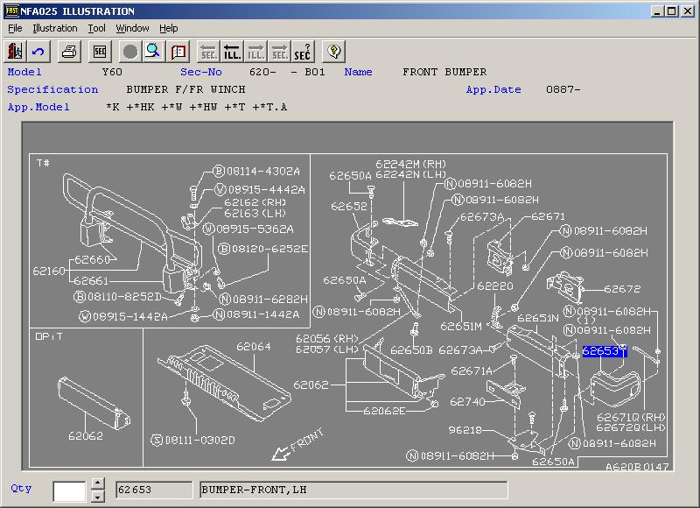Click the magnifying glass zoom icon
The width and height of the screenshot is (700, 508).
tap(153, 52)
